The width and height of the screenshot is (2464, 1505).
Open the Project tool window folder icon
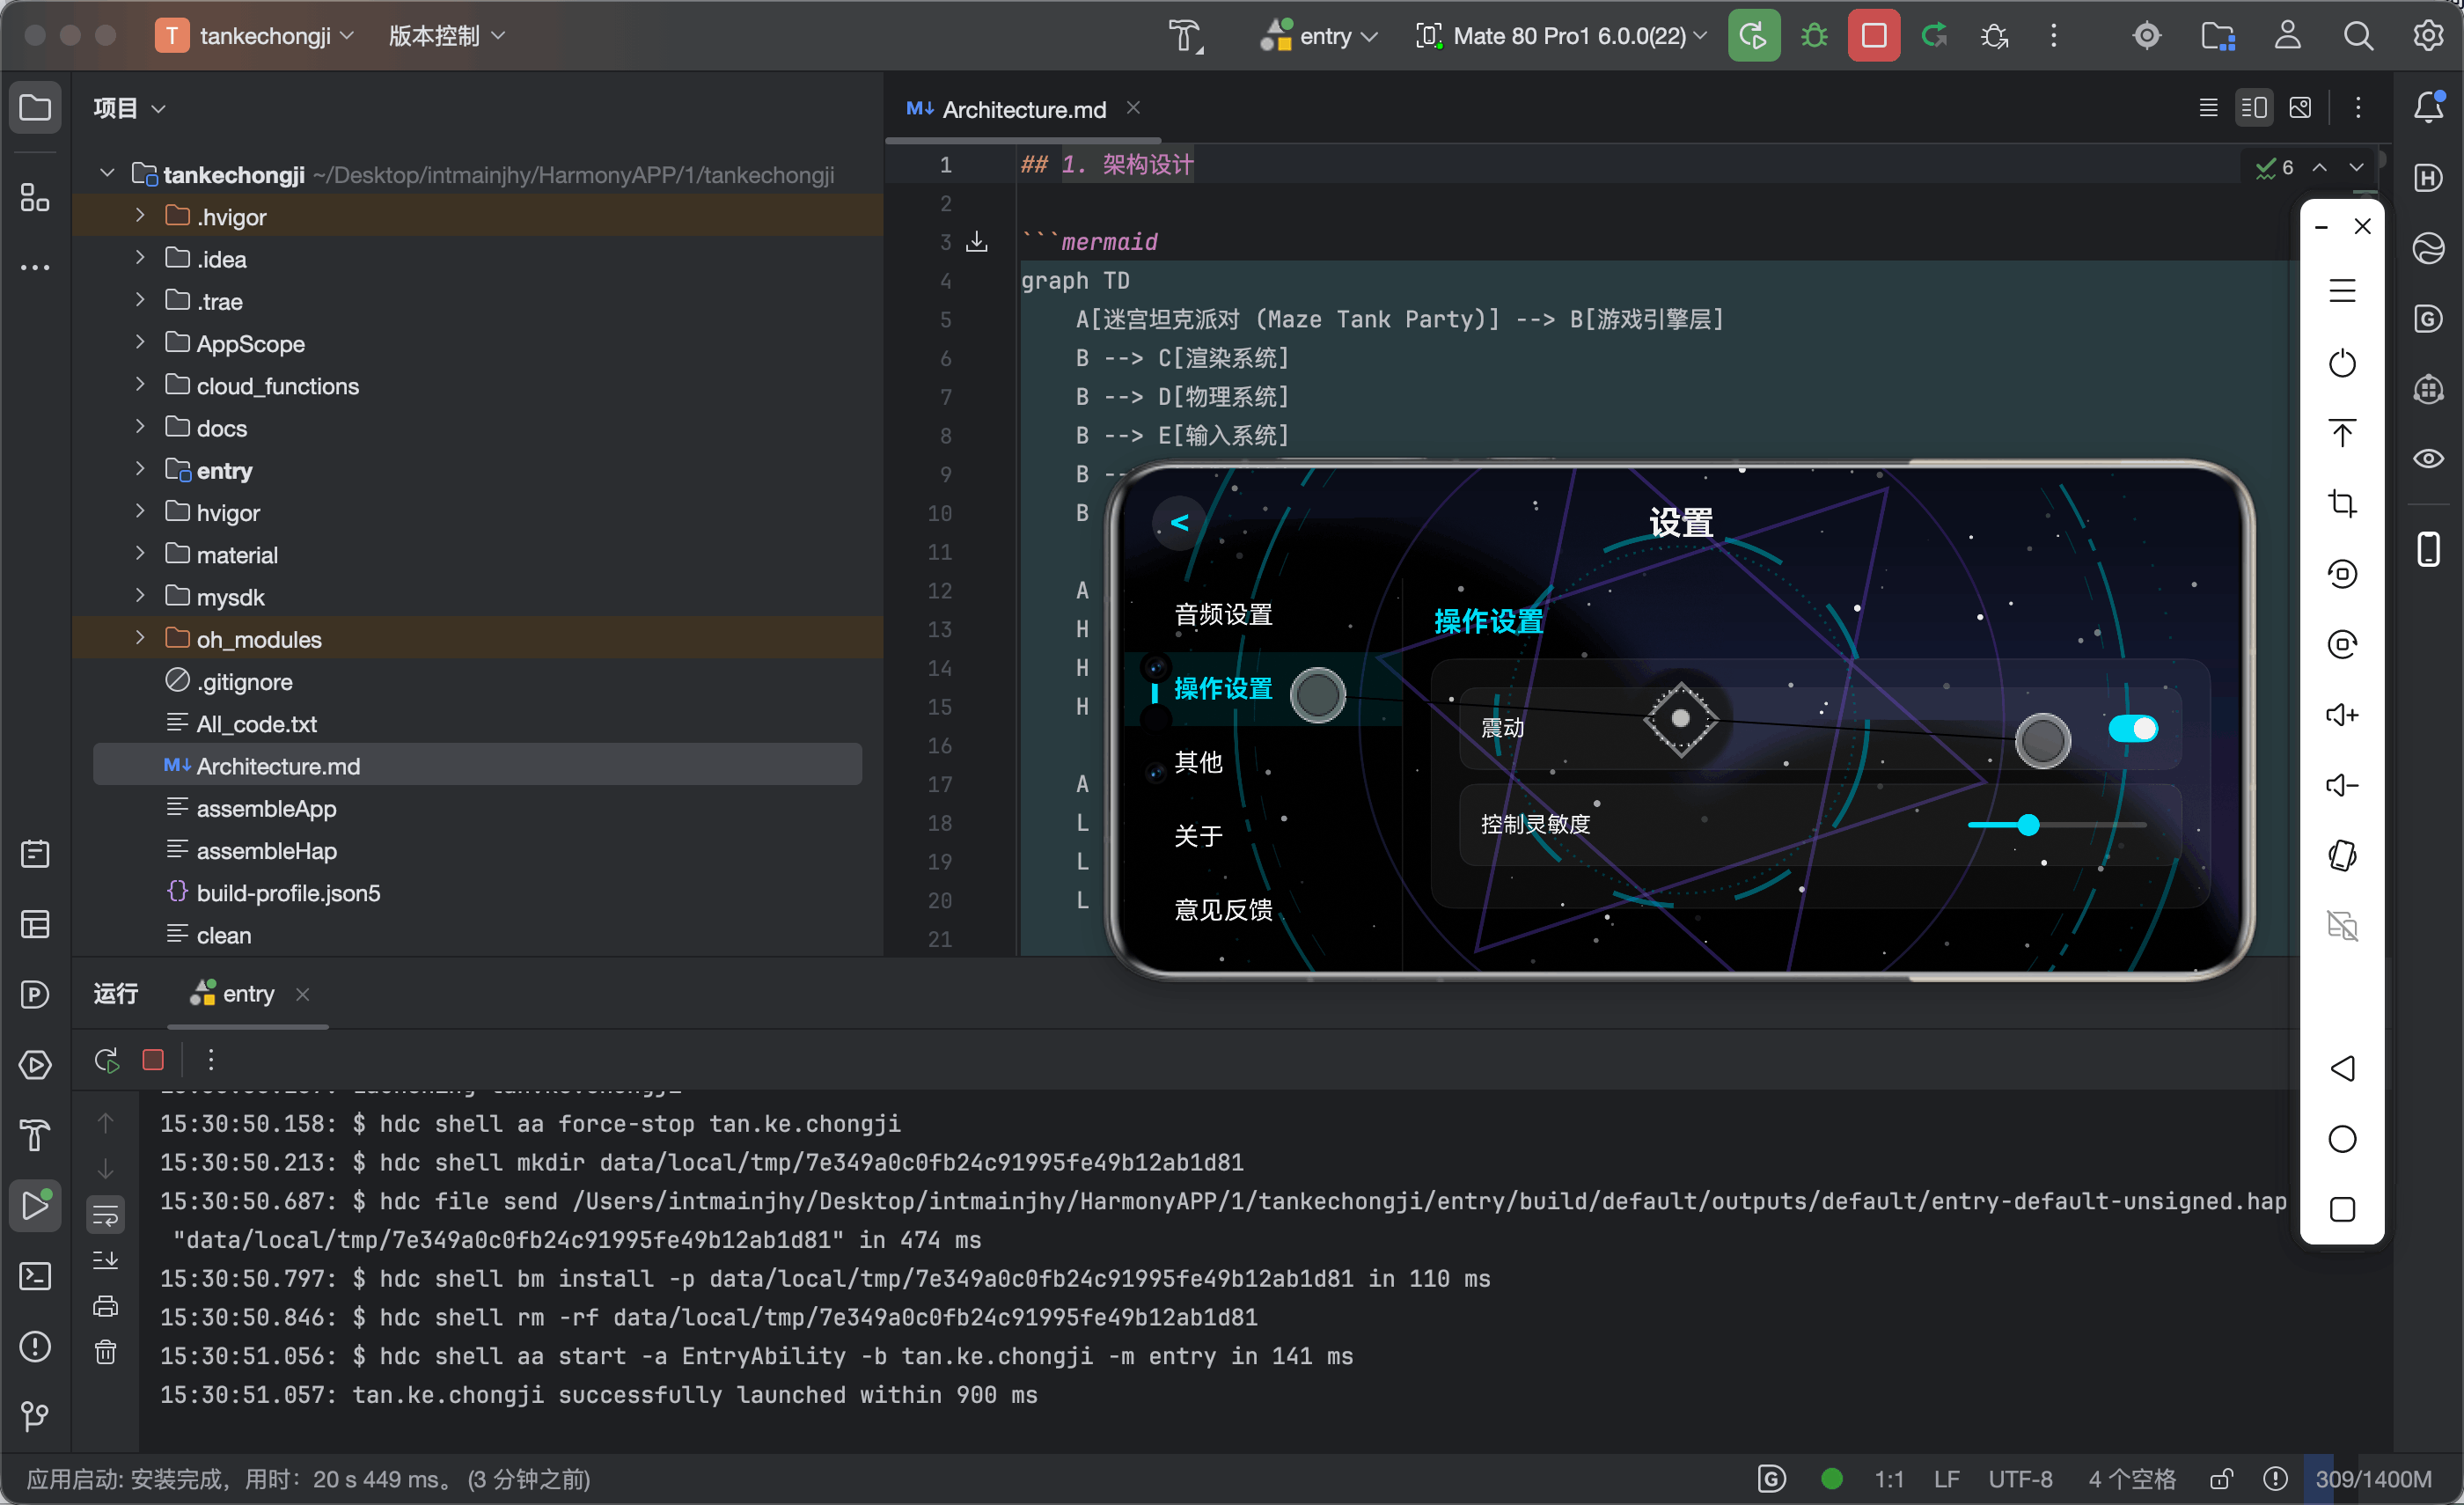pos(35,107)
